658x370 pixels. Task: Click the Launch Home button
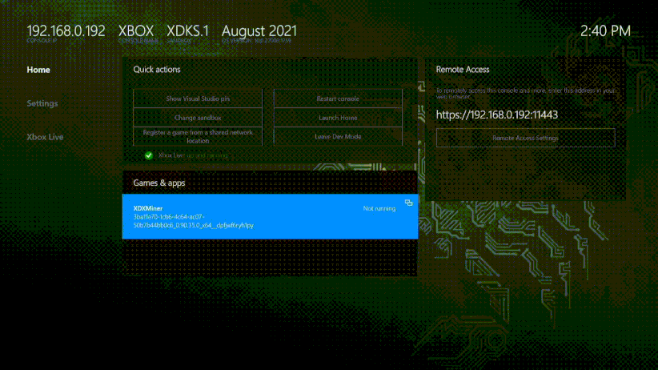click(338, 118)
